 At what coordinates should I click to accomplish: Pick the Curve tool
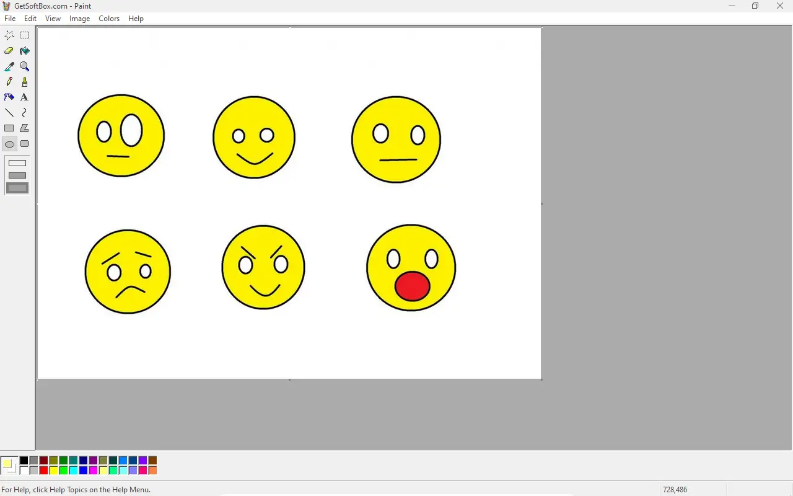pos(24,113)
